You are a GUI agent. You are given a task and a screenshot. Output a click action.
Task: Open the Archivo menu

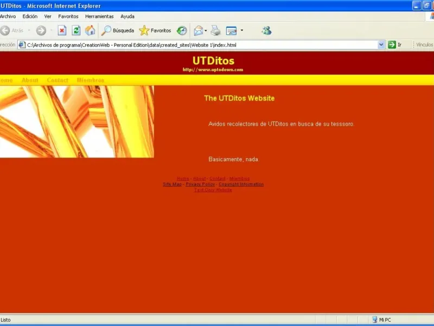[x=8, y=16]
